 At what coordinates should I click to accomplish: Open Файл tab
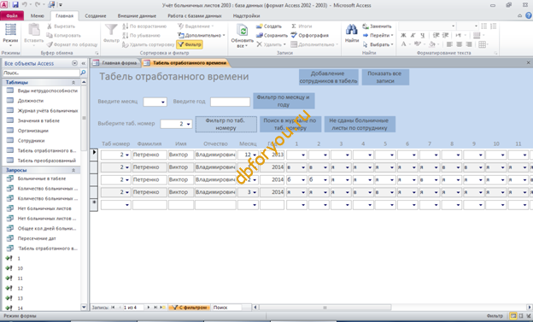pyautogui.click(x=12, y=15)
